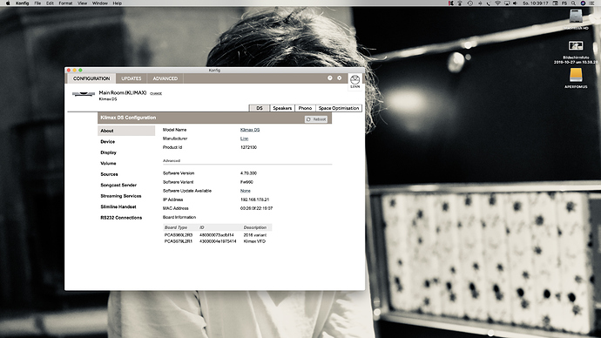Open Macintosh HD drive on desktop
The width and height of the screenshot is (601, 338).
point(576,17)
